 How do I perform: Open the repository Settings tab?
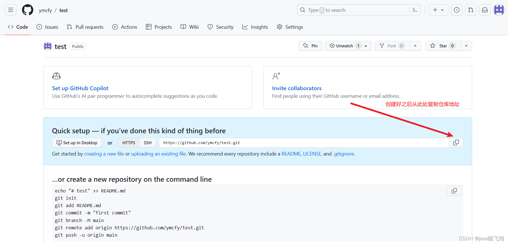(x=290, y=27)
